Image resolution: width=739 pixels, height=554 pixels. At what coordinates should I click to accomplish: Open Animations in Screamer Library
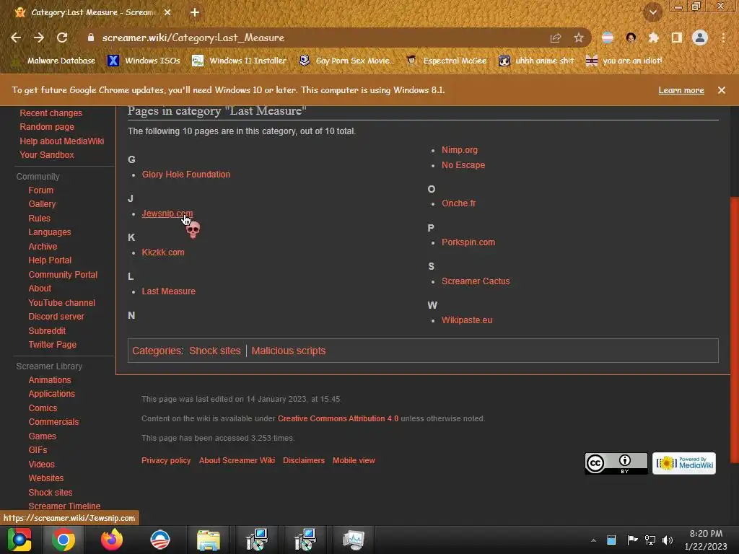click(50, 380)
